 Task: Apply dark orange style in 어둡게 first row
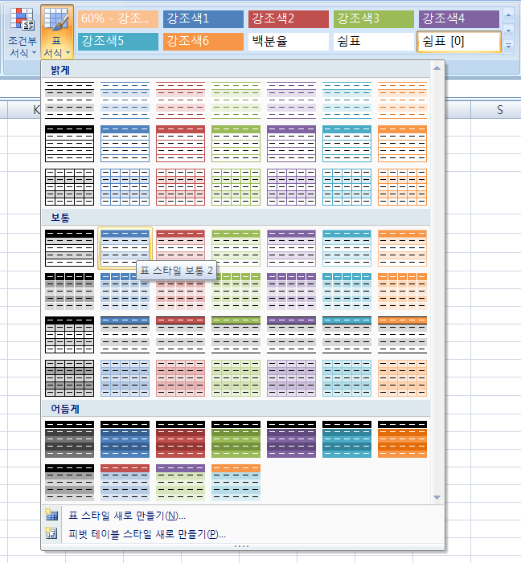402,439
